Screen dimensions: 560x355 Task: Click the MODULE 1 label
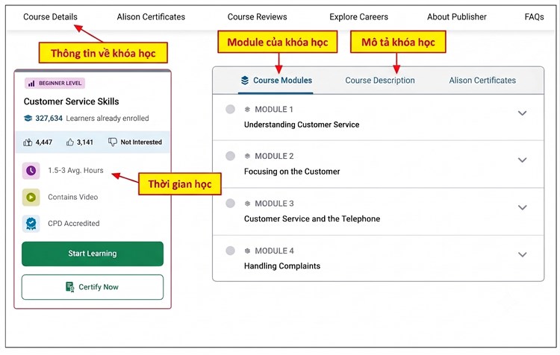pyautogui.click(x=274, y=110)
